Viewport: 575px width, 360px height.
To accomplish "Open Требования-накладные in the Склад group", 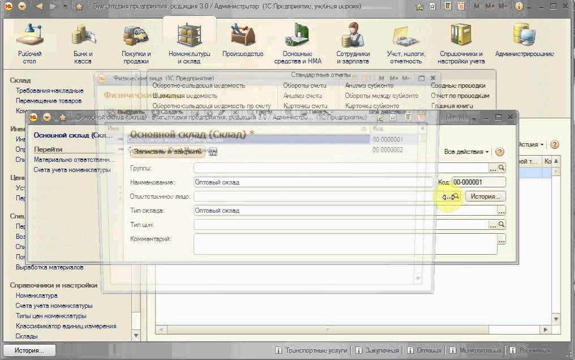I will [x=49, y=91].
